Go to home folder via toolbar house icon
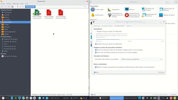This screenshot has width=178, height=100. pos(12,7)
